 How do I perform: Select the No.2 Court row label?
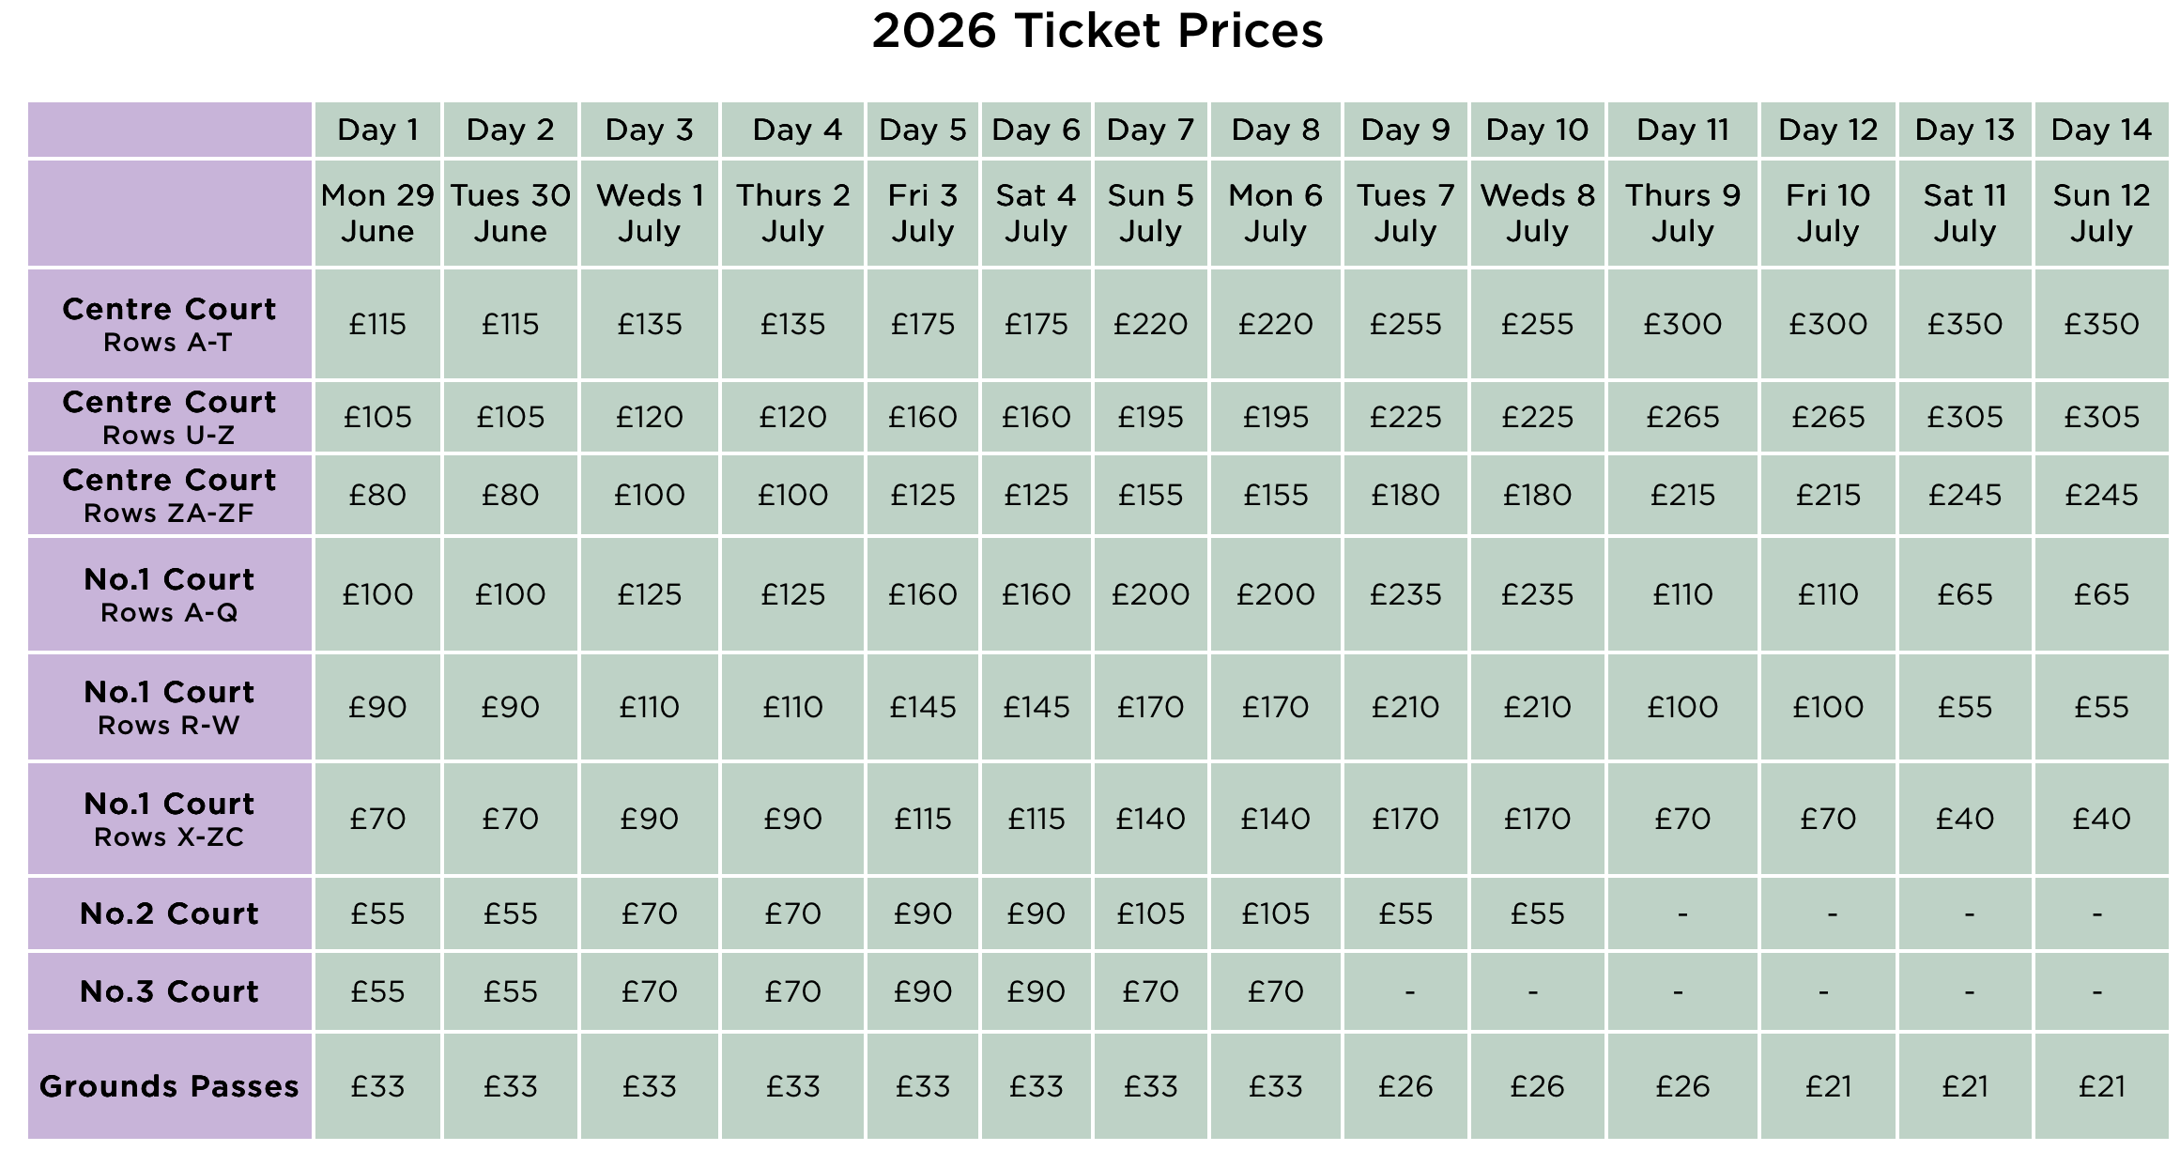tap(169, 913)
